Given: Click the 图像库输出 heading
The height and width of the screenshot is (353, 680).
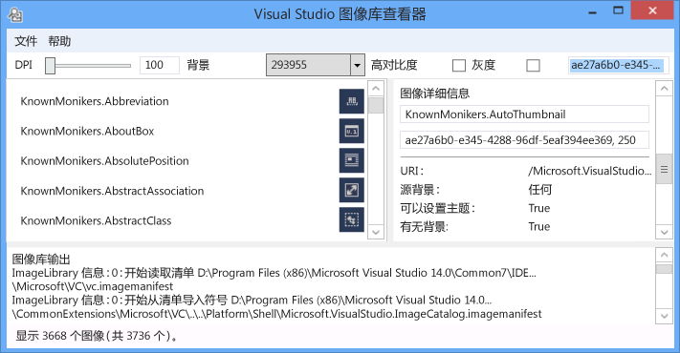Looking at the screenshot, I should pyautogui.click(x=41, y=260).
